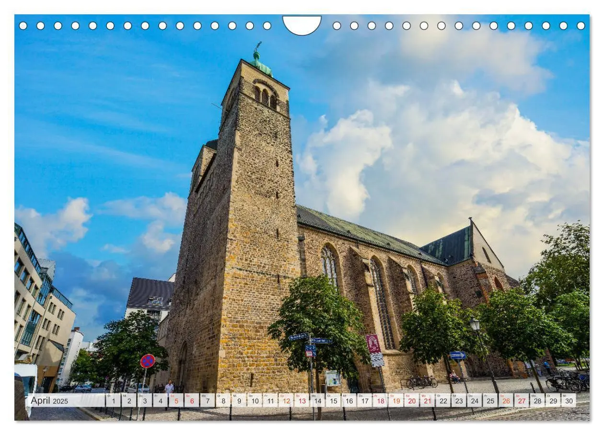
Task: Choose date 15 in the calendar strip
Action: pos(333,401)
